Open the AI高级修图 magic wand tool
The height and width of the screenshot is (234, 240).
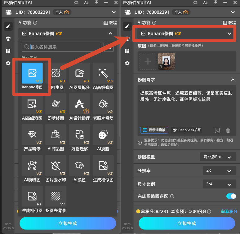pos(103,73)
